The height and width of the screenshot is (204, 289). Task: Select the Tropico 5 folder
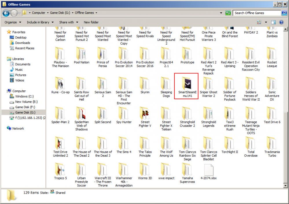60,171
